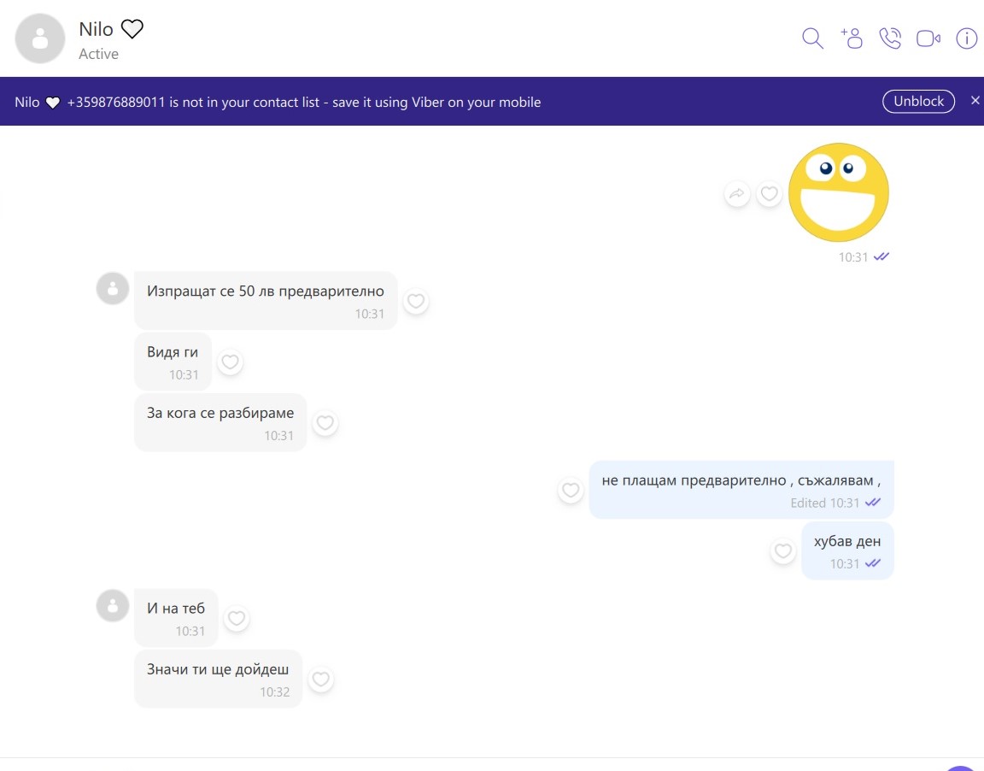Like the smiley sticker with heart

(x=770, y=195)
